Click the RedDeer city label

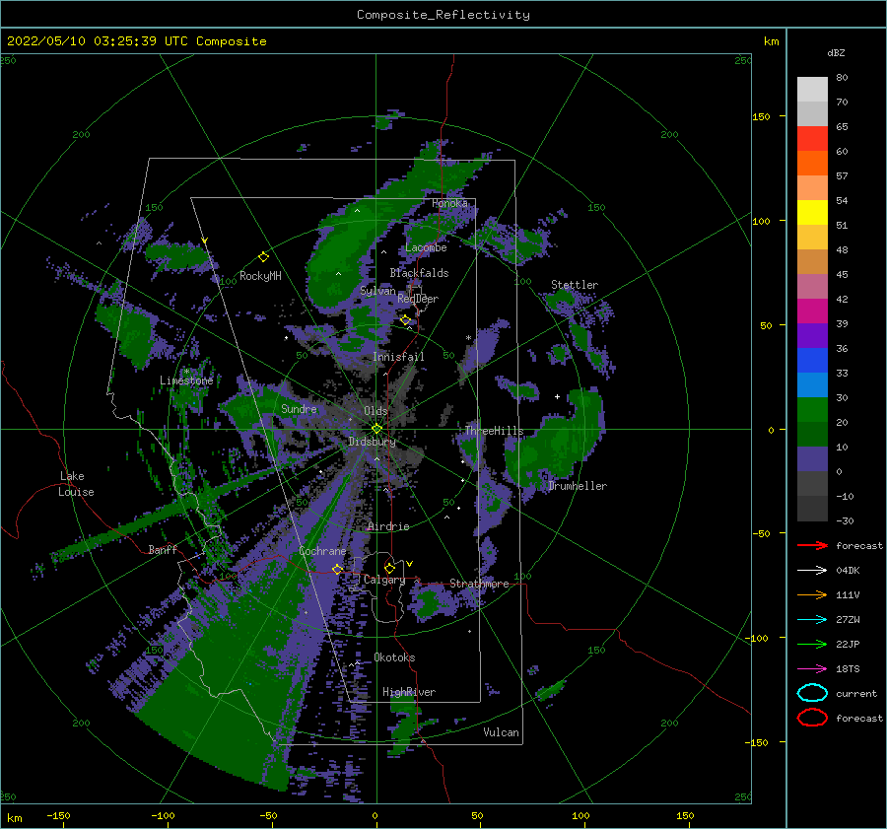418,299
